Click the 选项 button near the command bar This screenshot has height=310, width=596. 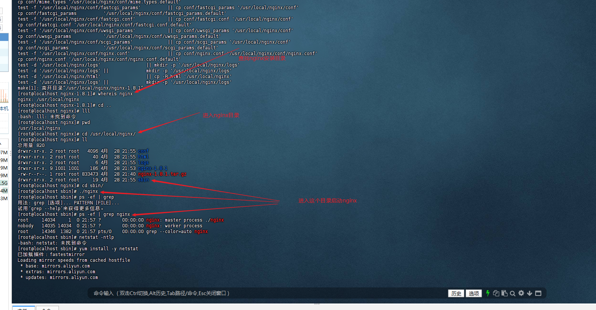(x=474, y=293)
